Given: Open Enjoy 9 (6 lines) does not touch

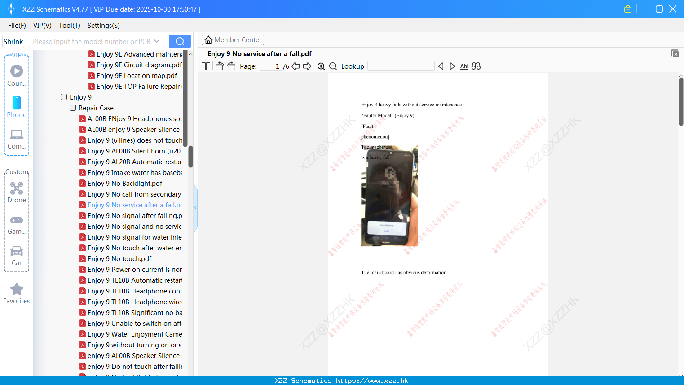Looking at the screenshot, I should coord(131,140).
